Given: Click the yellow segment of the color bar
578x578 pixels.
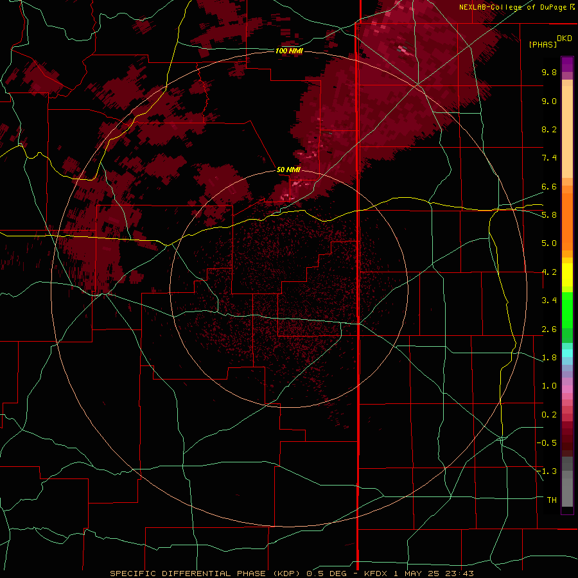Looking at the screenshot, I should point(567,275).
